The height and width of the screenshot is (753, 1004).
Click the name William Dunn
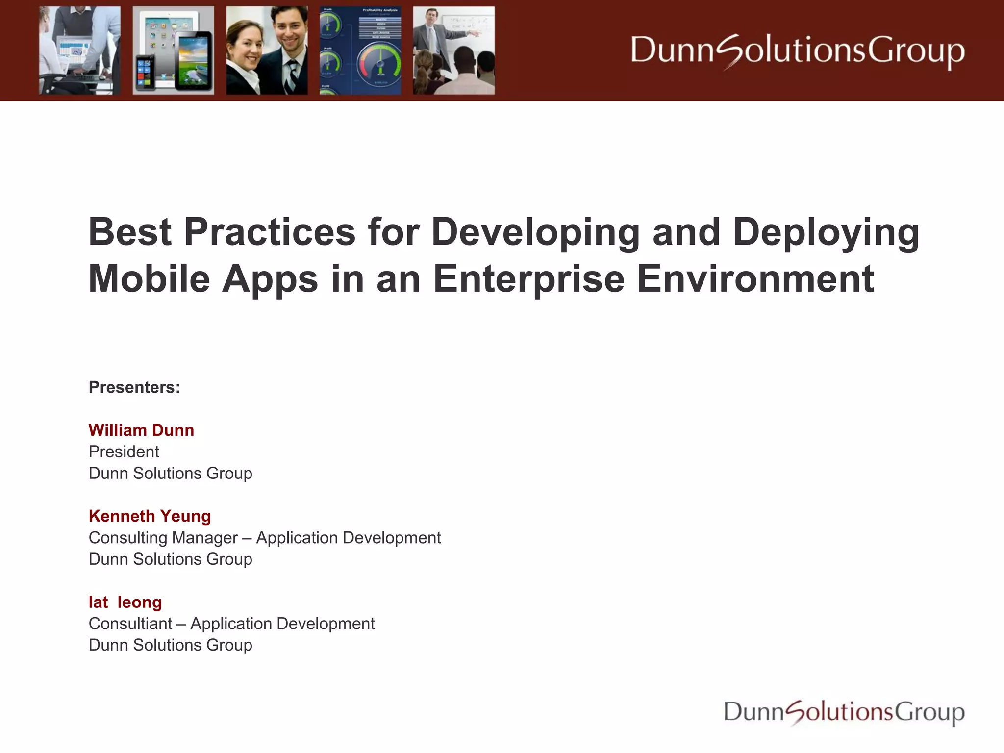(x=141, y=430)
